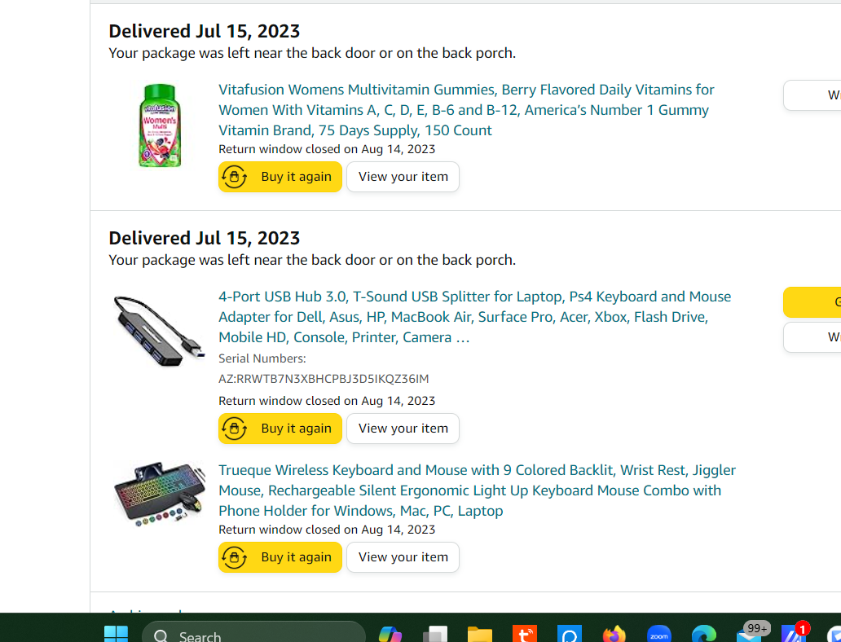
Task: Open the Vitafusion Womens Multivitamin product link
Action: [x=466, y=110]
